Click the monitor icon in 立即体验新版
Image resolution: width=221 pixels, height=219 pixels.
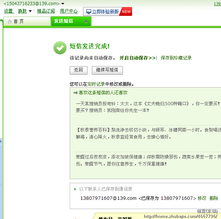coord(89,11)
